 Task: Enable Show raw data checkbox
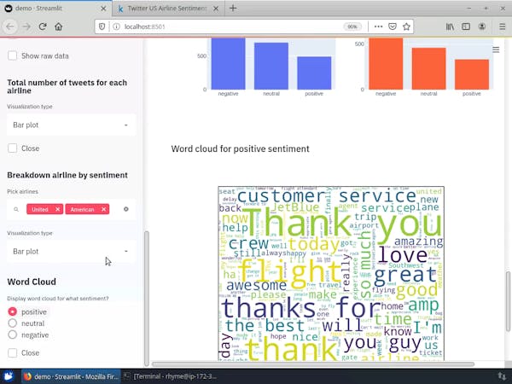(13, 55)
